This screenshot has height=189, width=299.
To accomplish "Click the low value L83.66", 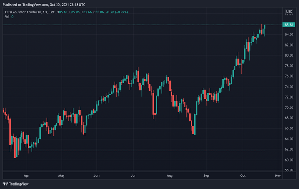I will coord(86,12).
